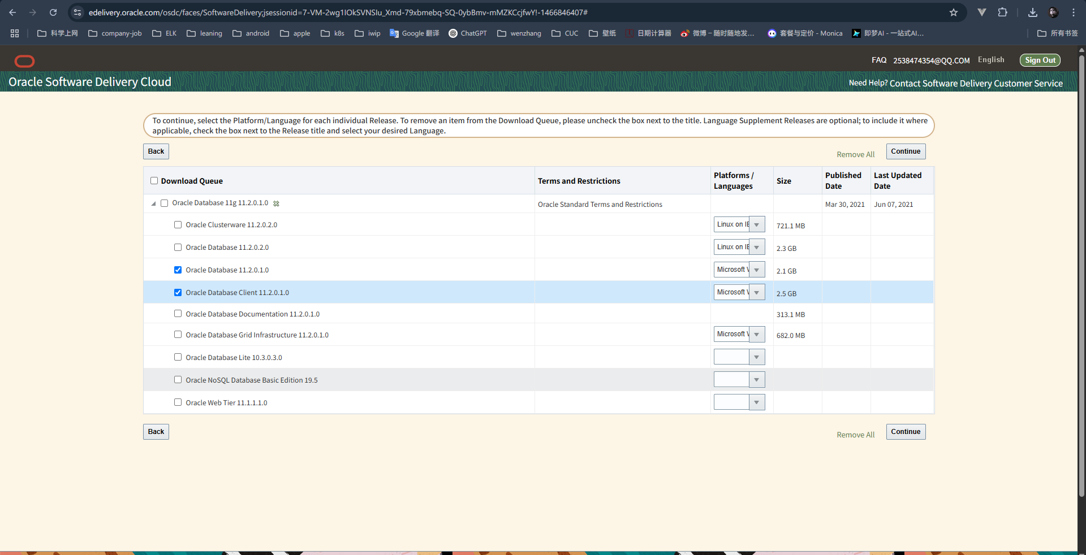Uncheck Oracle Database 11.2.0.1.0
The image size is (1086, 555).
click(x=178, y=270)
